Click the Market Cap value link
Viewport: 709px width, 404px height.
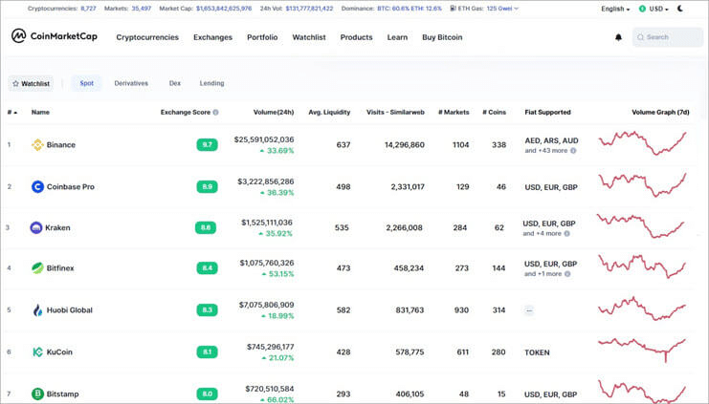click(224, 9)
